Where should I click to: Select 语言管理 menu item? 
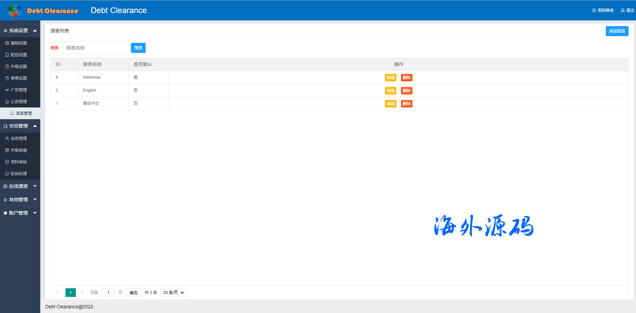click(23, 113)
